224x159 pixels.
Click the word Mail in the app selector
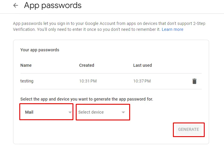coord(29,112)
